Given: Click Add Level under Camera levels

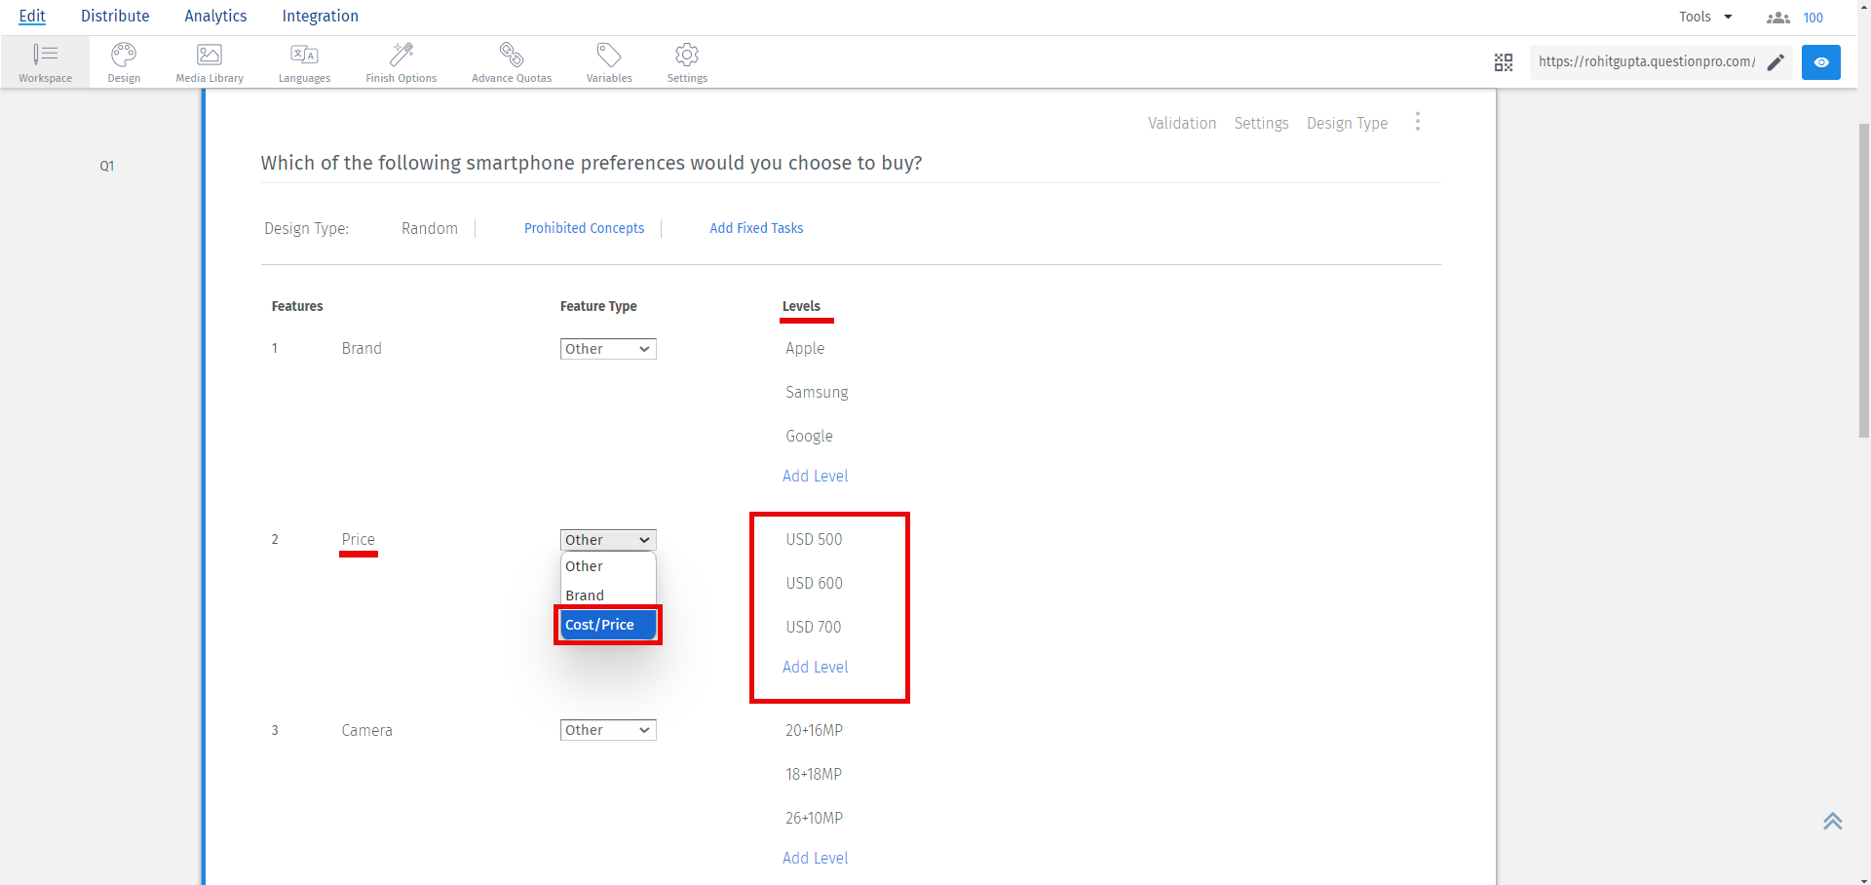Looking at the screenshot, I should pyautogui.click(x=816, y=858).
